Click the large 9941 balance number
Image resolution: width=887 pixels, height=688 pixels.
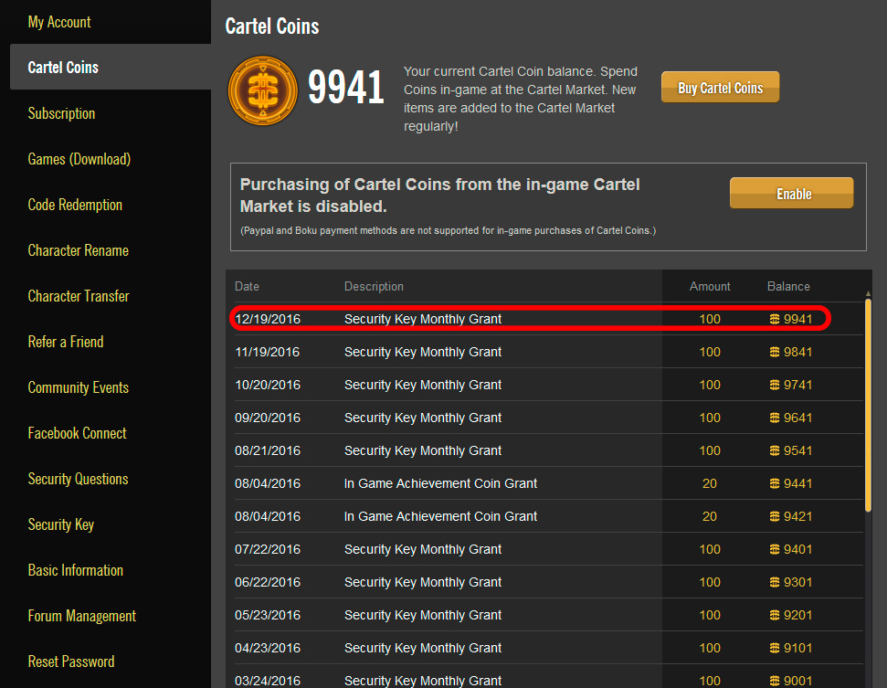point(346,88)
